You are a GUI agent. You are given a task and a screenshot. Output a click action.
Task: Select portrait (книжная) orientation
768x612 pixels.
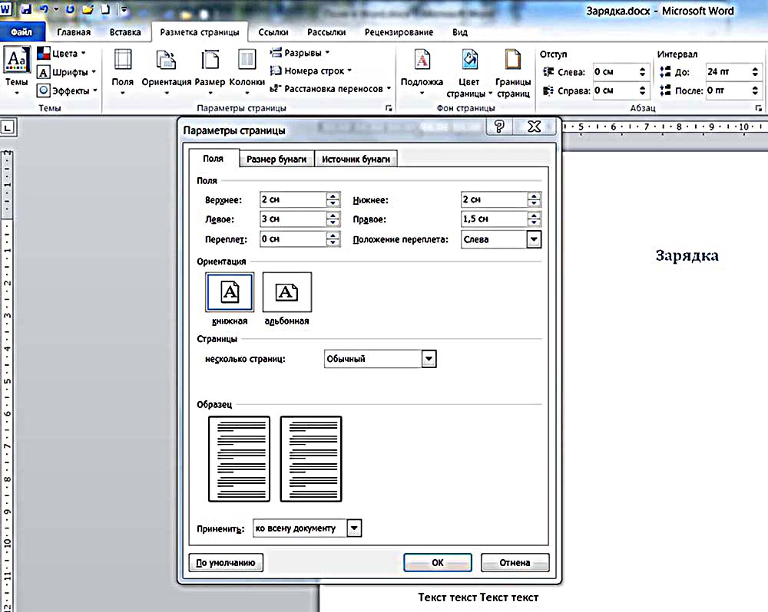(230, 292)
